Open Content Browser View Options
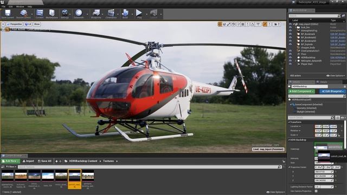 [276, 192]
